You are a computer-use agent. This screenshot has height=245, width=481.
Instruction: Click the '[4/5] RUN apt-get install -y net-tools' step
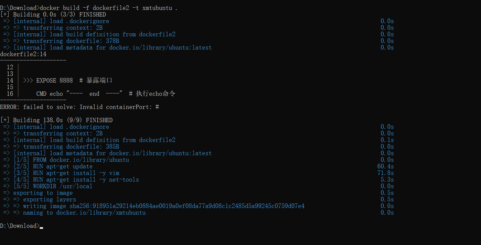[x=76, y=180]
